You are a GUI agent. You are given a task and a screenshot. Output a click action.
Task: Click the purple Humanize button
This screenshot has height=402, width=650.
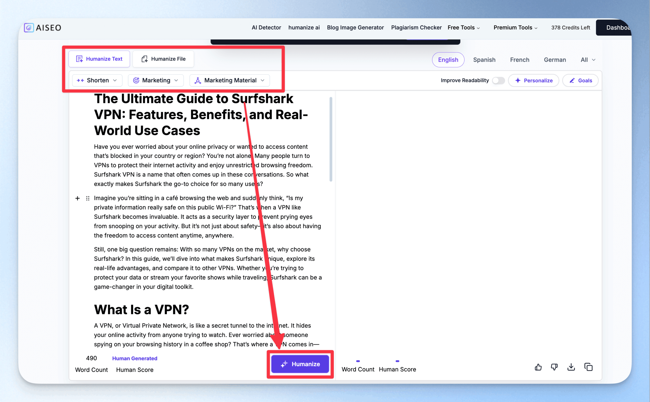tap(300, 364)
